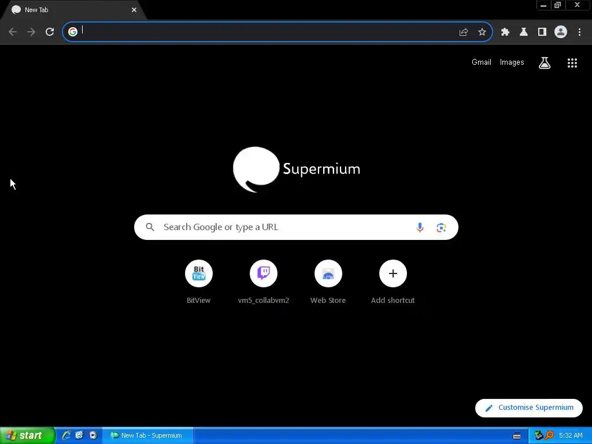Click the 5:32 AM clock
This screenshot has width=592, height=444.
click(571, 435)
